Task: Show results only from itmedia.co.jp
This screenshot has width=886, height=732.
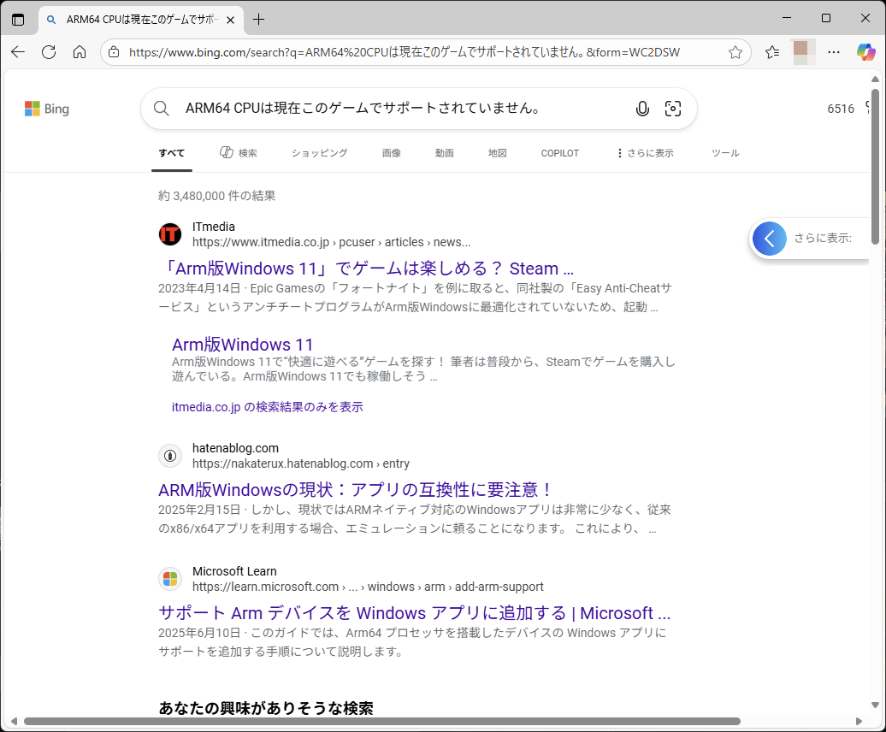Action: (x=267, y=406)
